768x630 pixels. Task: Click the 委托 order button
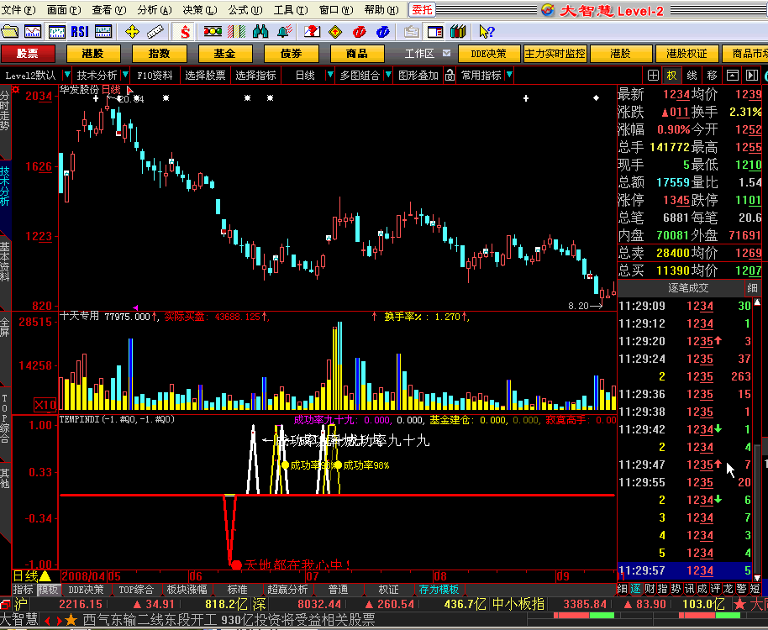422,10
